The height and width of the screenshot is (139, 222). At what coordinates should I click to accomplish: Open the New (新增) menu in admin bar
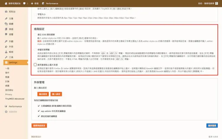tap(35, 3)
